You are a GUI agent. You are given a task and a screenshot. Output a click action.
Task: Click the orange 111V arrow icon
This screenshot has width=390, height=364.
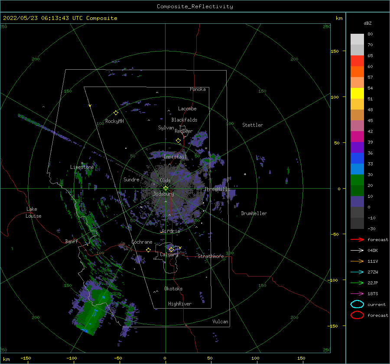coord(357,261)
